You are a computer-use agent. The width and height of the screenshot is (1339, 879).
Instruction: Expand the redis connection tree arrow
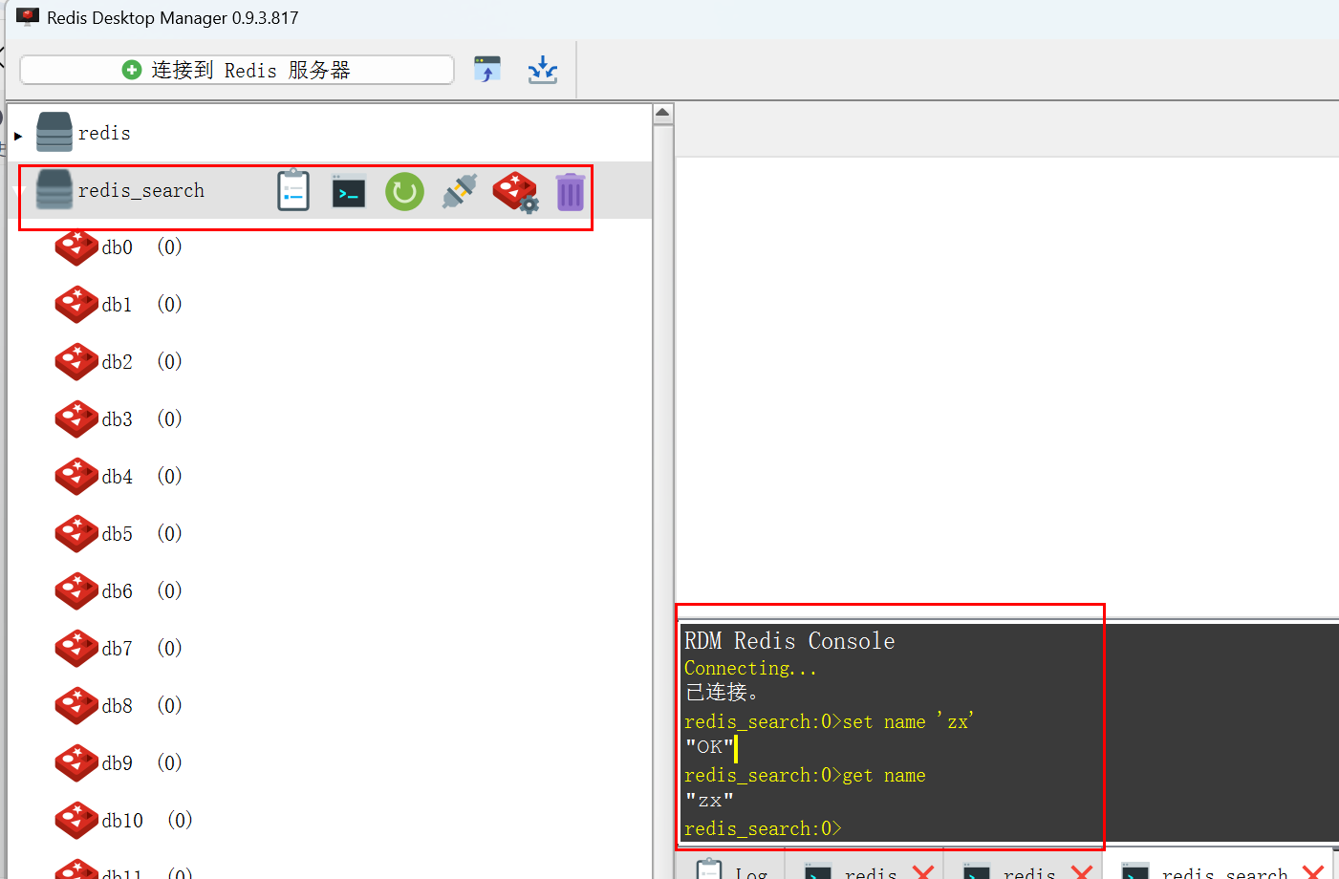(x=18, y=136)
